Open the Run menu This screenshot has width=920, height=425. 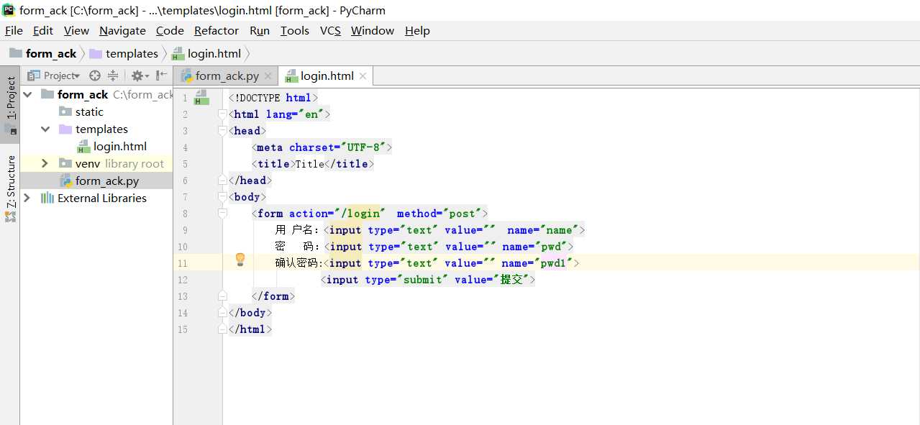(260, 30)
